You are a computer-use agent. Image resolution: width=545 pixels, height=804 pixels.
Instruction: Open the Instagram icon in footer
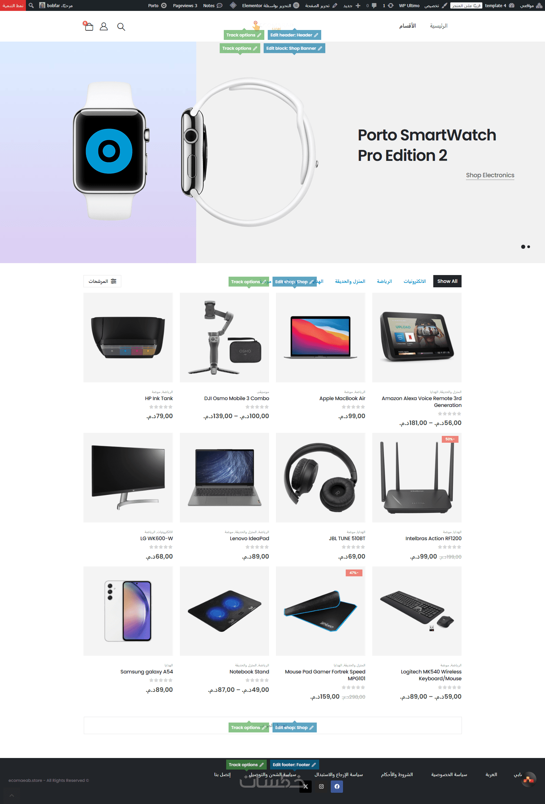pos(321,786)
